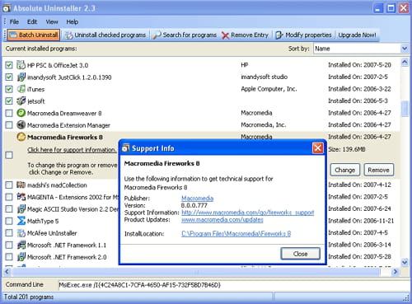Click the madshi's madCollection icon
Screen dimensions: 412x304
point(21,185)
